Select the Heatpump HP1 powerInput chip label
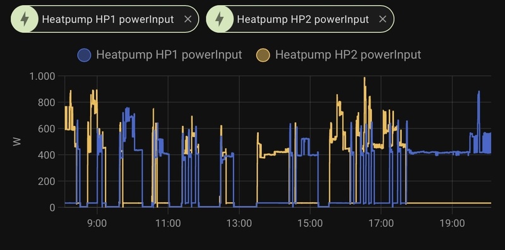The width and height of the screenshot is (505, 250). pos(108,20)
